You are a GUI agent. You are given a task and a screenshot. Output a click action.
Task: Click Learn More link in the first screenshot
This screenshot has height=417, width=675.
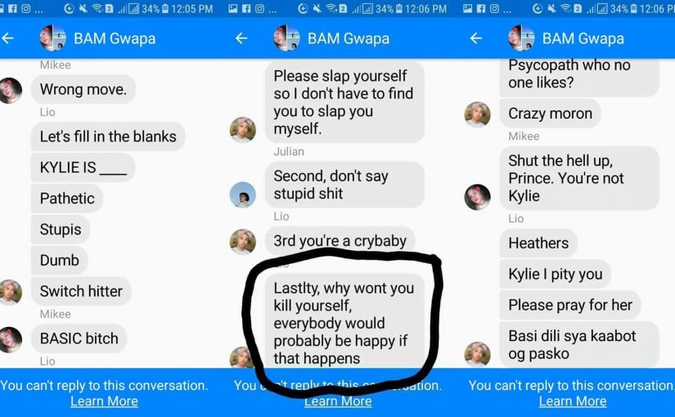104,401
